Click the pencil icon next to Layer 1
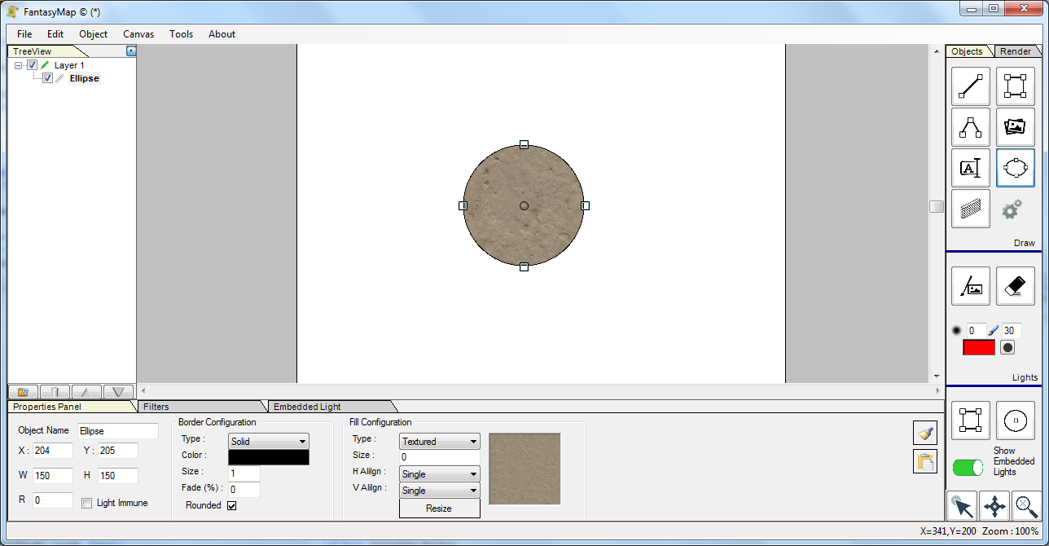Image resolution: width=1049 pixels, height=546 pixels. [45, 65]
